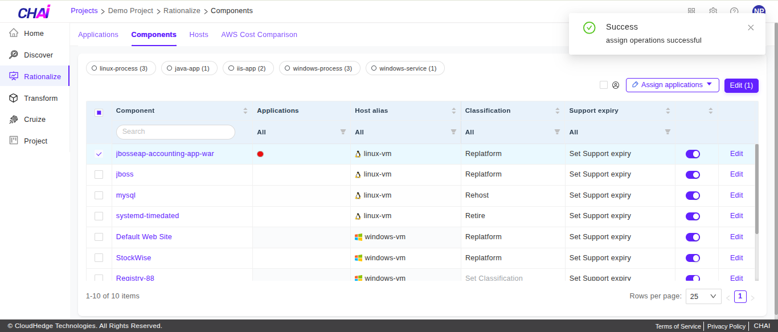Open the Rows per page dropdown

pos(703,296)
